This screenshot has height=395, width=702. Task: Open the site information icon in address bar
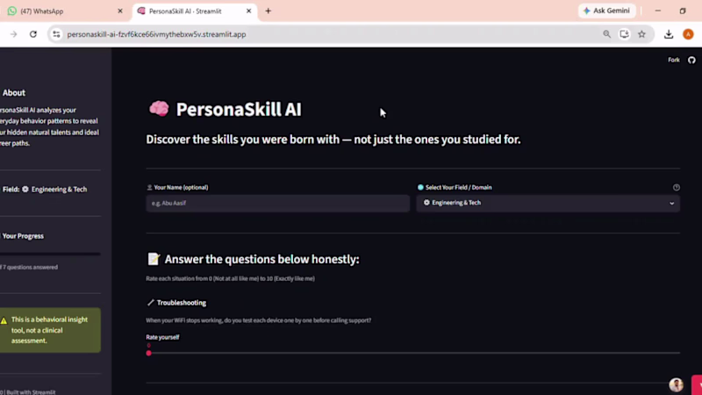(x=56, y=34)
